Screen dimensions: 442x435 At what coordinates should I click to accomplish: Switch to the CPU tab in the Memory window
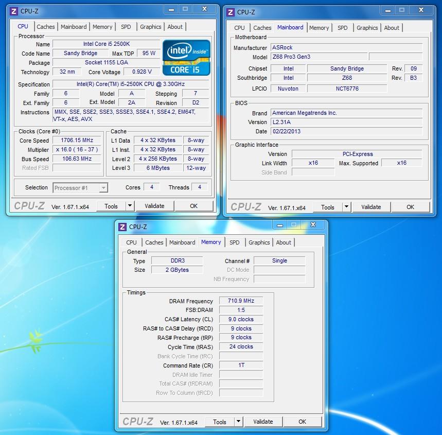(131, 242)
